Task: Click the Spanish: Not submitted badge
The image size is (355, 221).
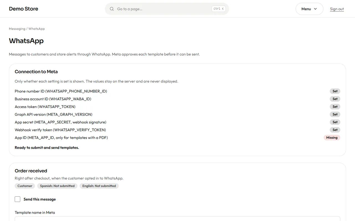Action: (57, 186)
